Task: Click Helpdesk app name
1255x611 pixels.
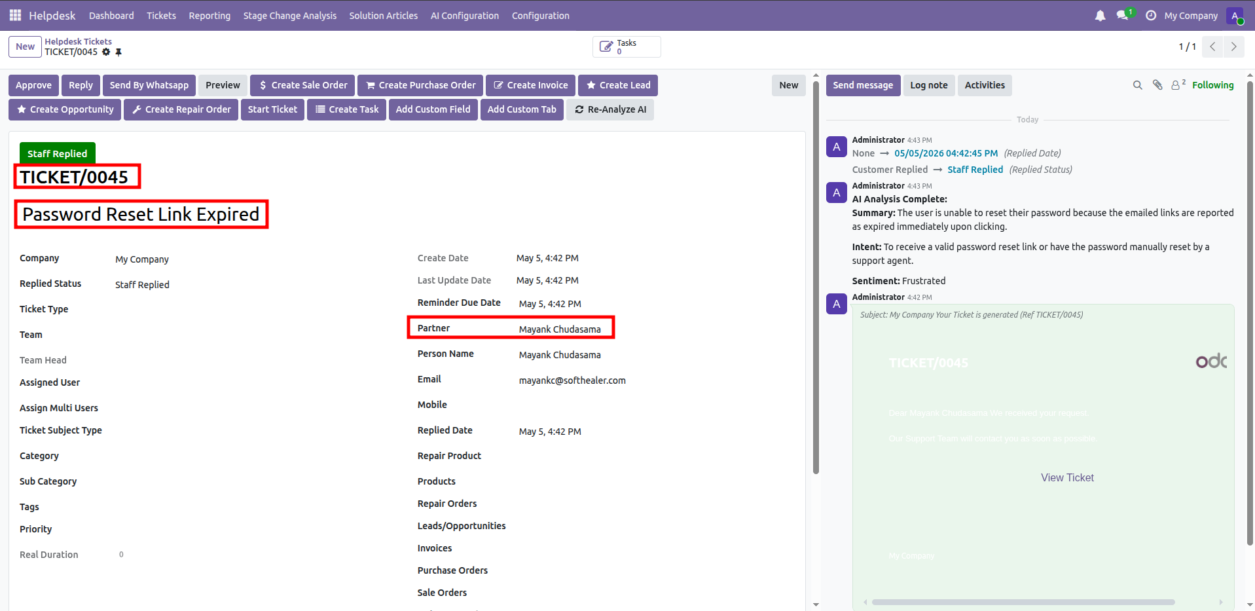Action: (x=52, y=15)
